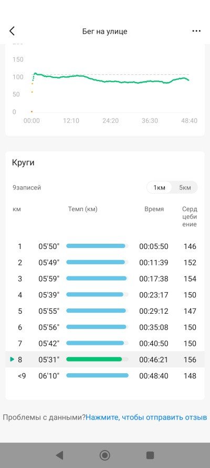Tap the Сердцебиение column header
This screenshot has height=468, width=210.
click(190, 217)
